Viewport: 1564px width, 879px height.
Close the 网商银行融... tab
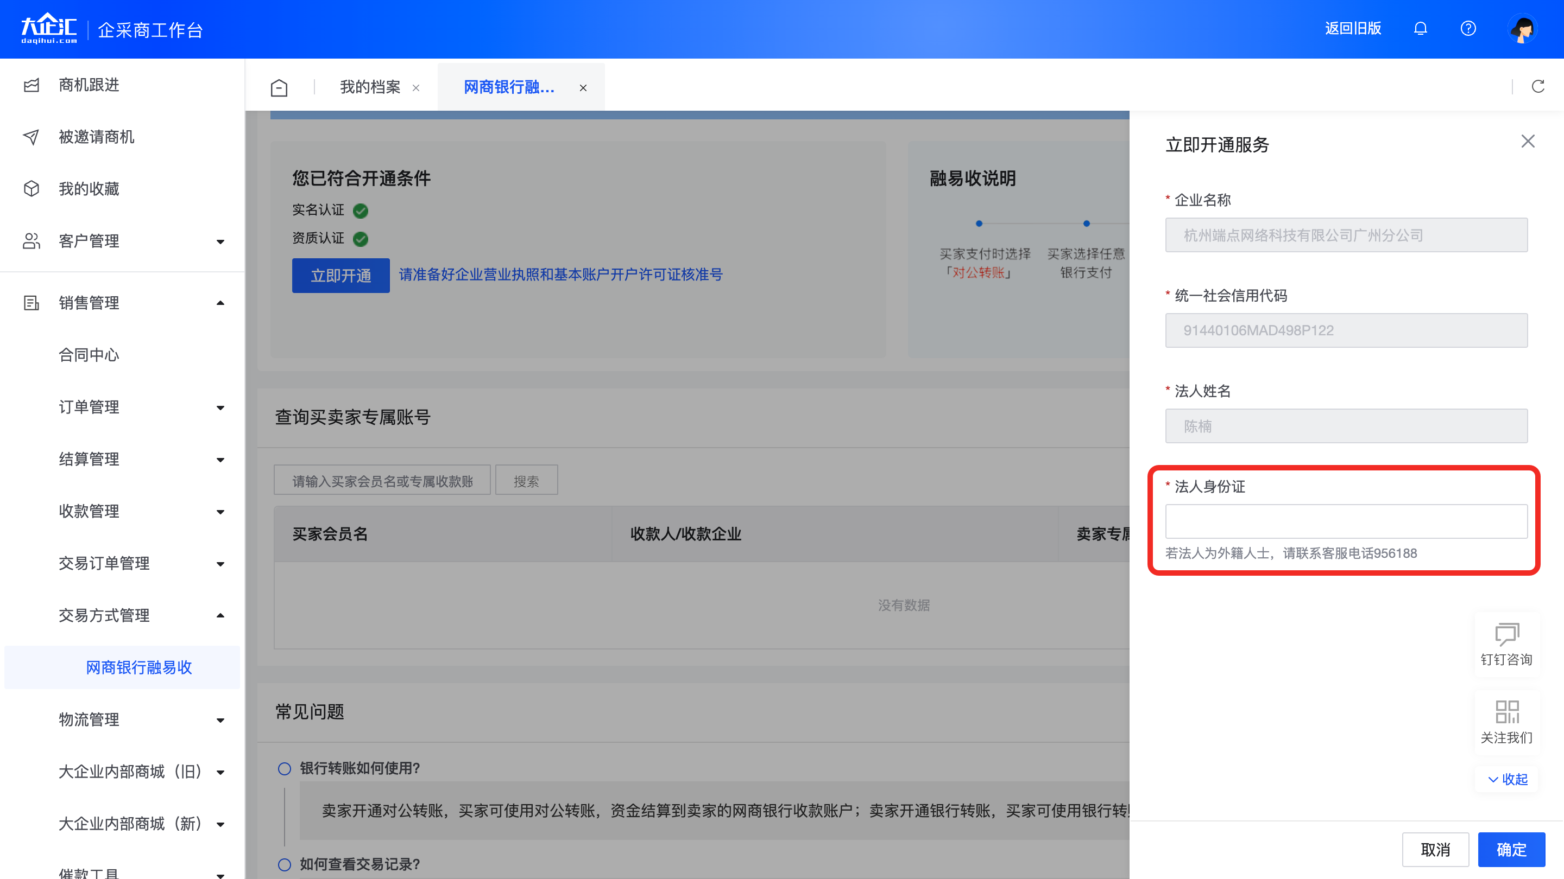583,88
